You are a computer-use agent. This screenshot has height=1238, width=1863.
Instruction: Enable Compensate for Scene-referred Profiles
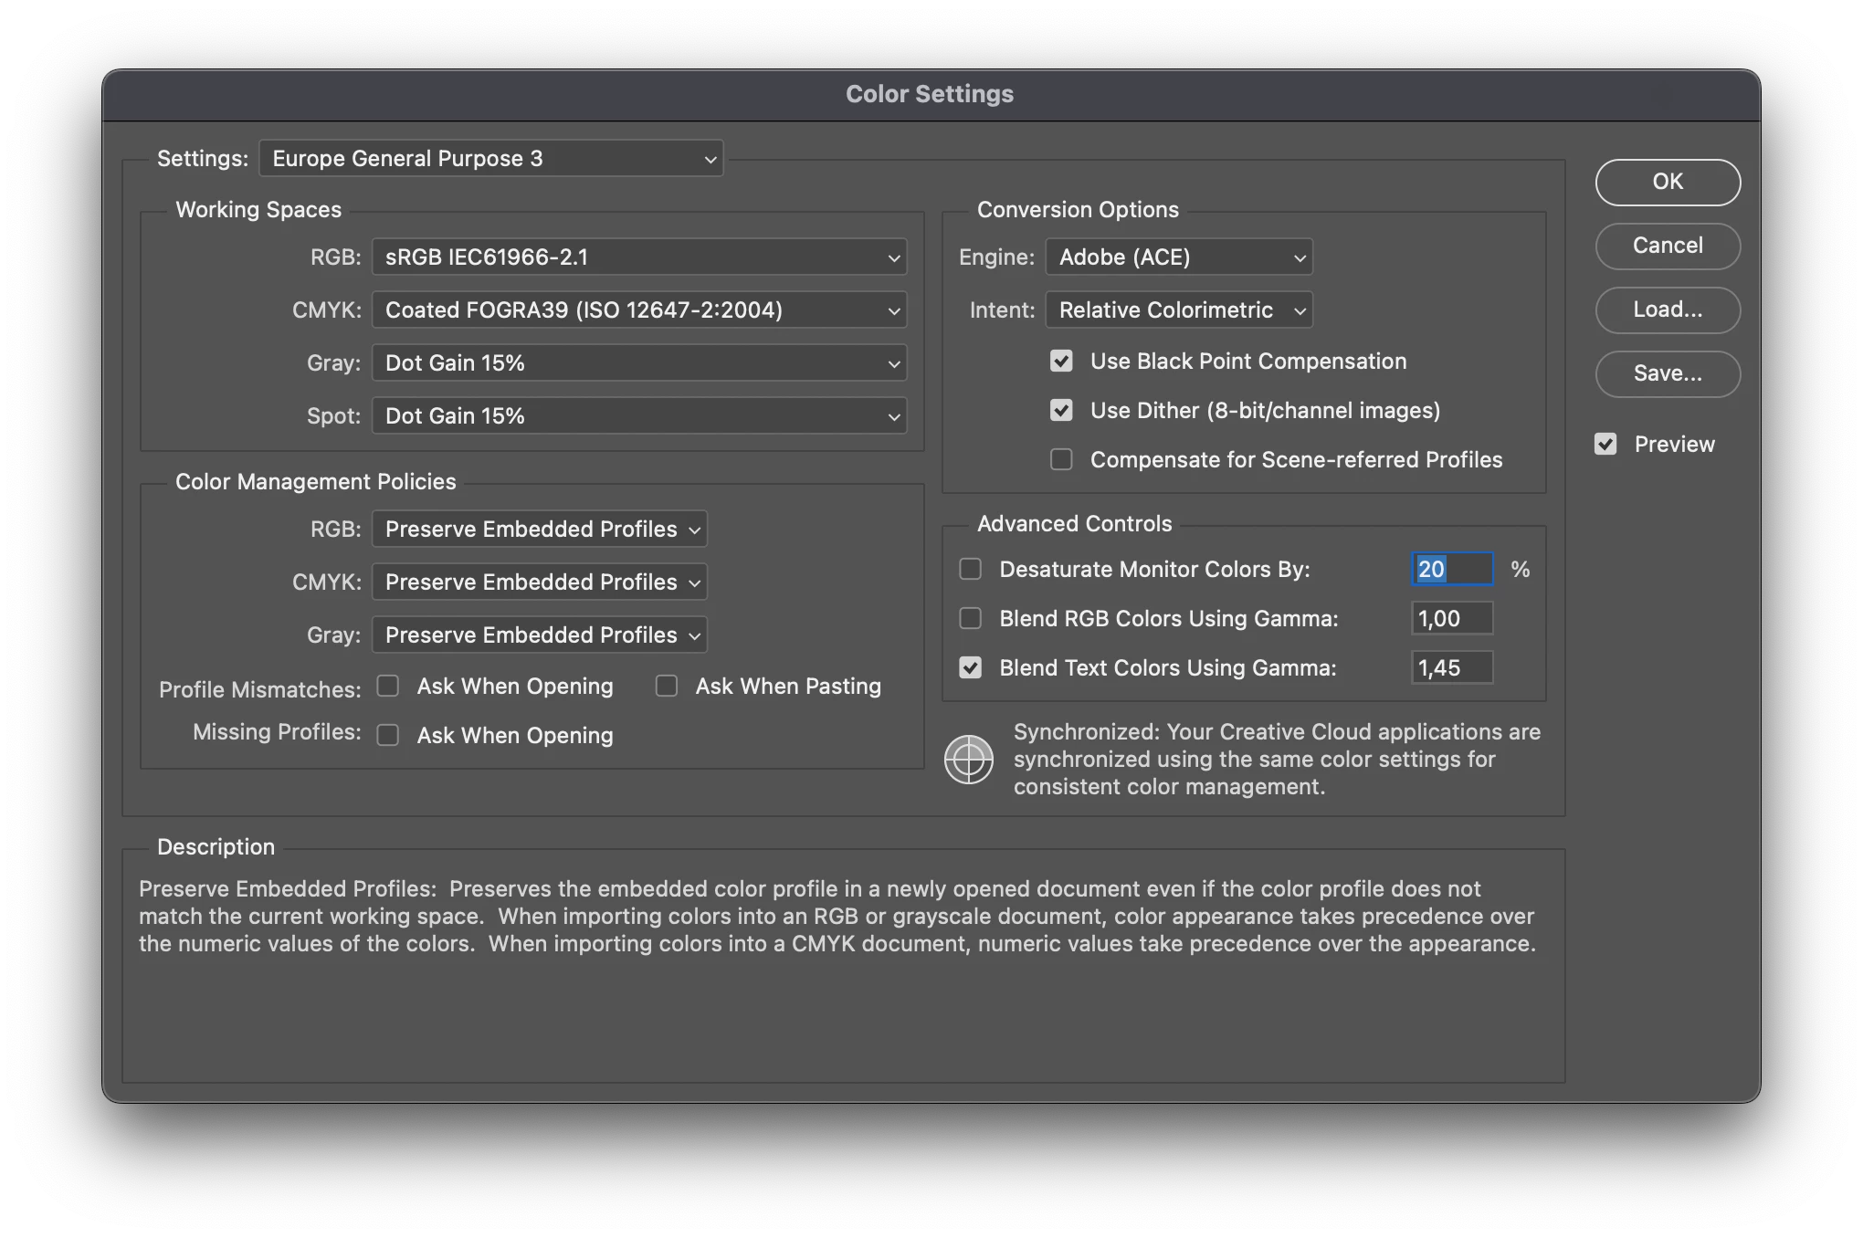pos(1061,459)
